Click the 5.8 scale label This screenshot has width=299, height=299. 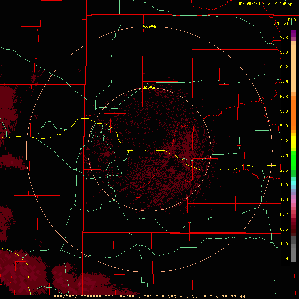(284, 111)
